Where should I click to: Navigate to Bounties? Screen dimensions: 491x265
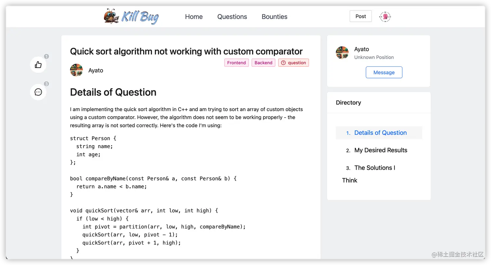coord(274,17)
